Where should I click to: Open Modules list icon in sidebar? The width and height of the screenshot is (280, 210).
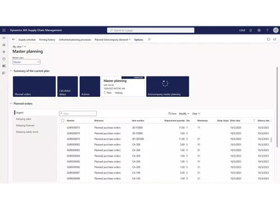[4, 73]
